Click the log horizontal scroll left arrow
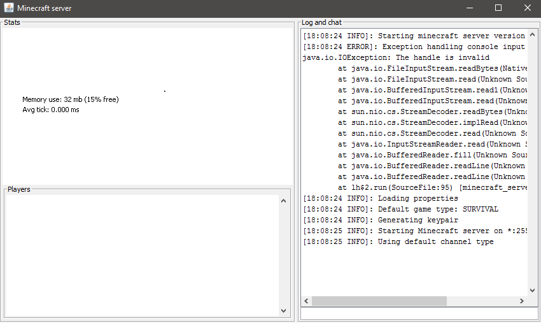The image size is (541, 323). [x=306, y=301]
